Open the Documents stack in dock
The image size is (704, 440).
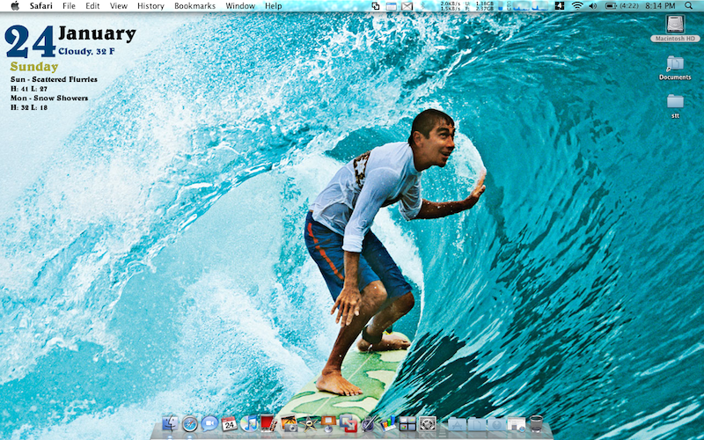point(477,423)
